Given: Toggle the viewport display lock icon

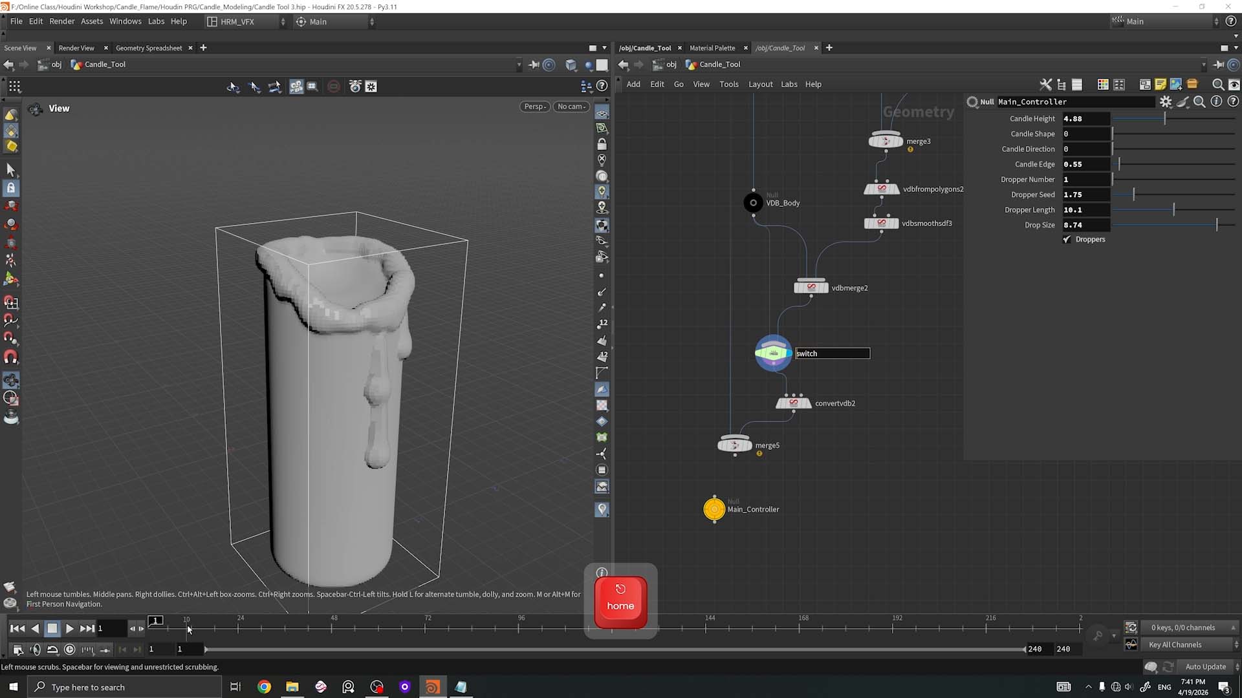Looking at the screenshot, I should coord(602,143).
